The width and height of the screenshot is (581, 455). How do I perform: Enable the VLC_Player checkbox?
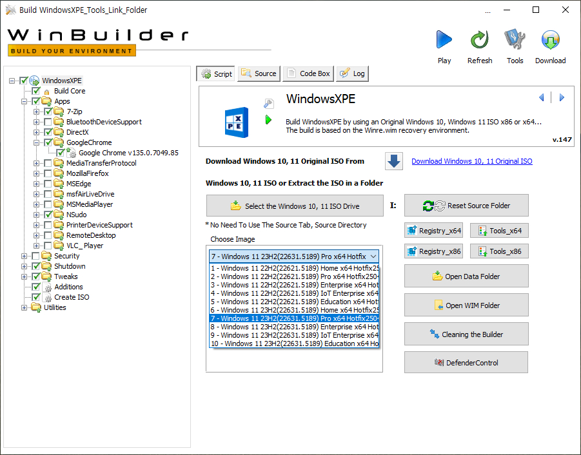coord(48,246)
